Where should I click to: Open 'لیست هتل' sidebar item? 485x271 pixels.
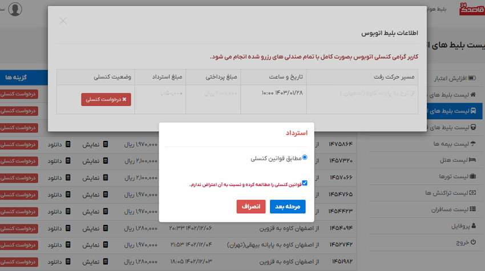click(x=454, y=160)
